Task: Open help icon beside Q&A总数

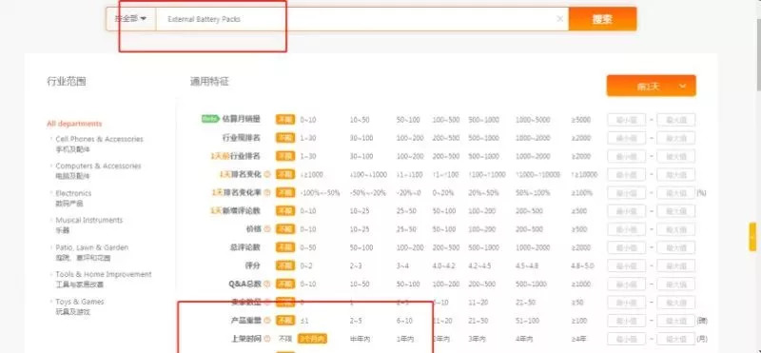Action: pyautogui.click(x=267, y=284)
